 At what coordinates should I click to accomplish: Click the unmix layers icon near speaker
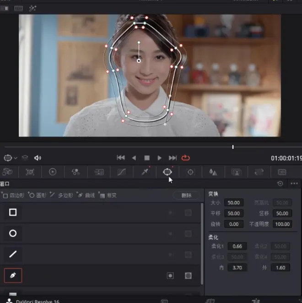25,158
